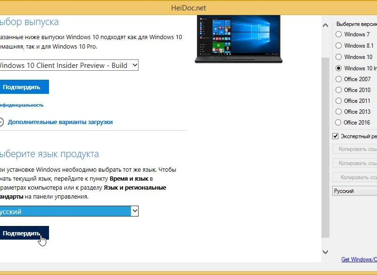This screenshot has width=377, height=275.
Task: Toggle the Экспертный режим checkbox
Action: click(x=336, y=136)
